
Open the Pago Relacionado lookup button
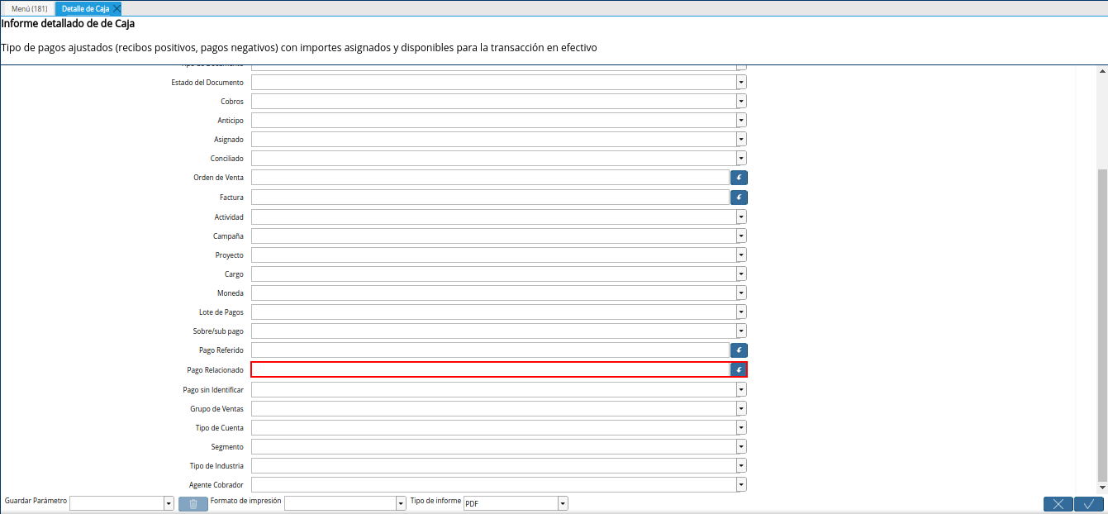tap(739, 369)
